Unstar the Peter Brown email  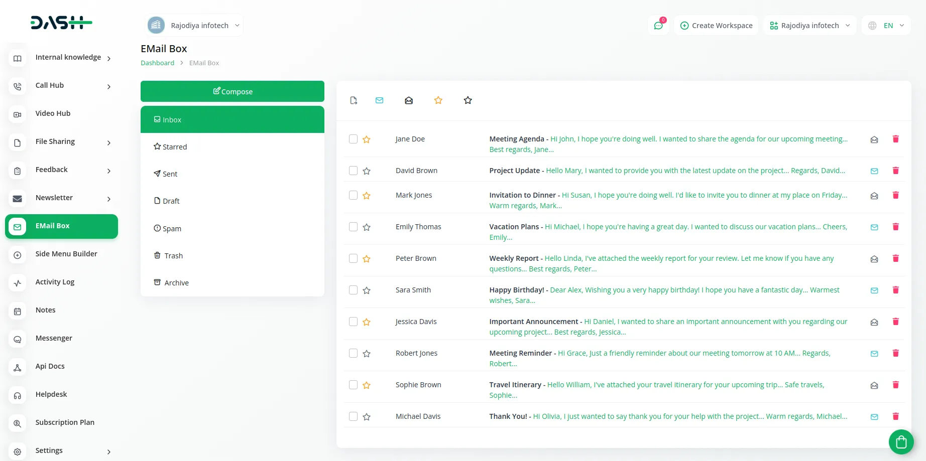tap(367, 259)
